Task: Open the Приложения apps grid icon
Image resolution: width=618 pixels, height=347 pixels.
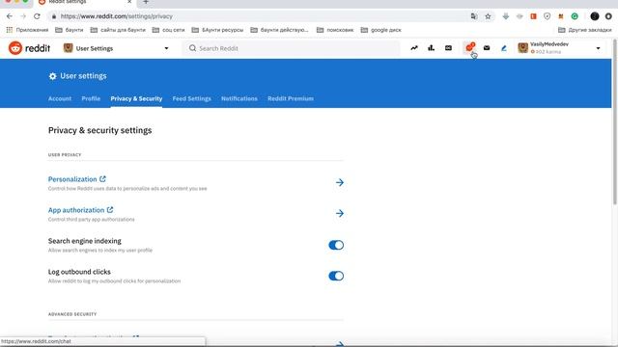Action: 10,30
